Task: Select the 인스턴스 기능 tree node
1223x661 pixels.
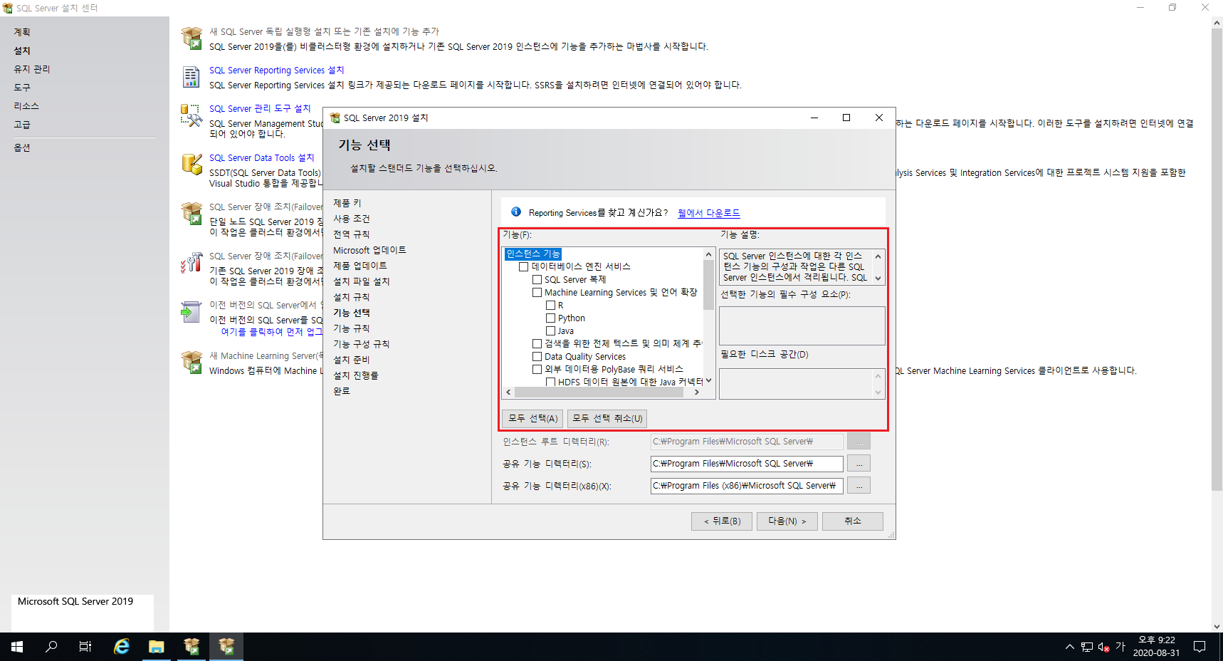Action: coord(533,254)
